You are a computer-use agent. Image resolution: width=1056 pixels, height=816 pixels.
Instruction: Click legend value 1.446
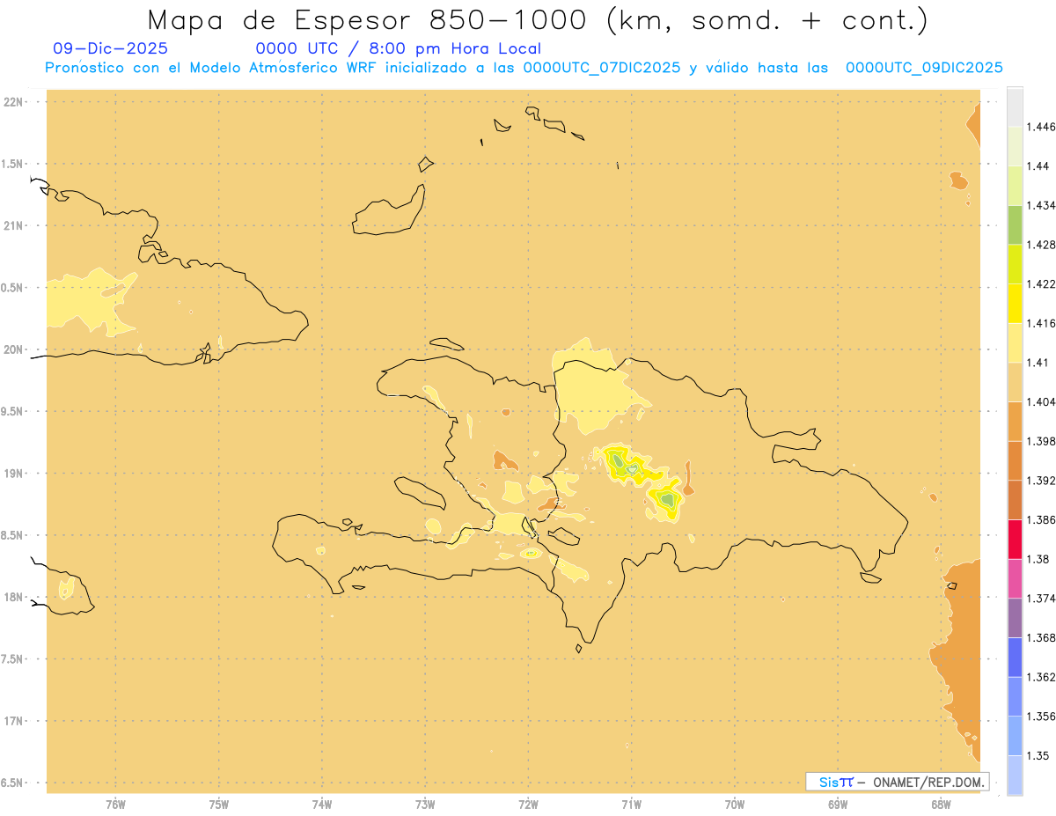[x=1041, y=127]
